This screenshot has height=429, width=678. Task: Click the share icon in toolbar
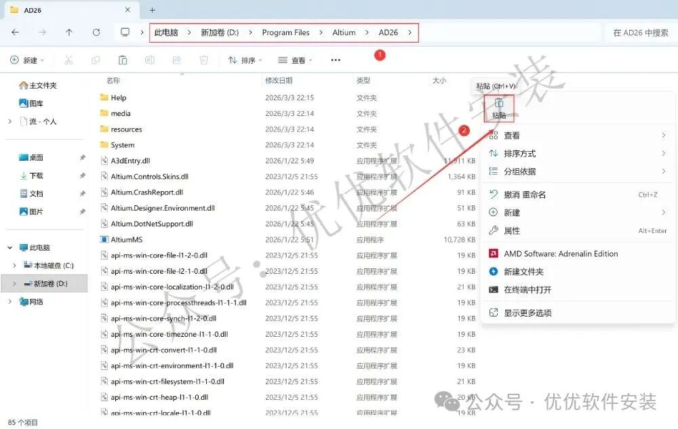click(177, 60)
